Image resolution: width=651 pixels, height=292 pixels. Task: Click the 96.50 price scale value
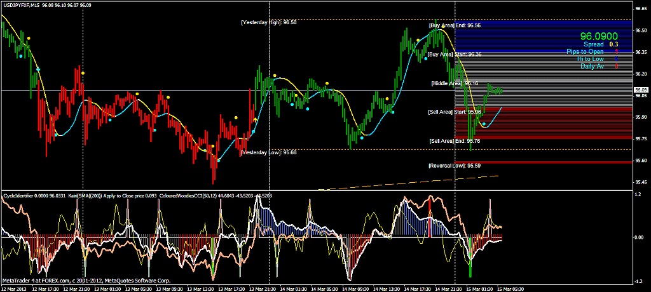coord(641,30)
